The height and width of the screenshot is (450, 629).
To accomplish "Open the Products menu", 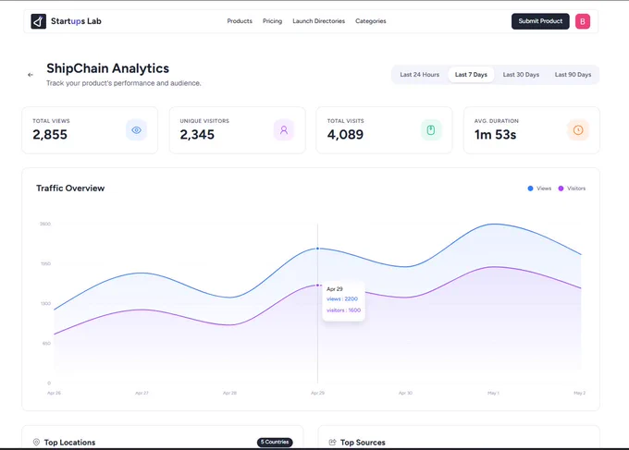I will pyautogui.click(x=240, y=21).
